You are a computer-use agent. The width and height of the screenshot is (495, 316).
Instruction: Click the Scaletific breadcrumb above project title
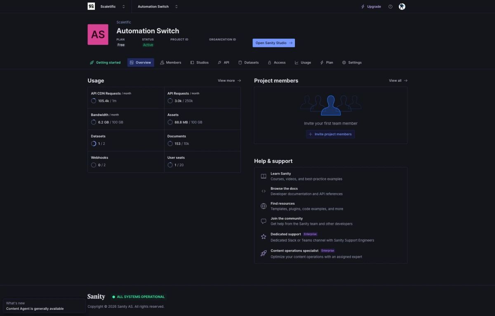point(124,22)
